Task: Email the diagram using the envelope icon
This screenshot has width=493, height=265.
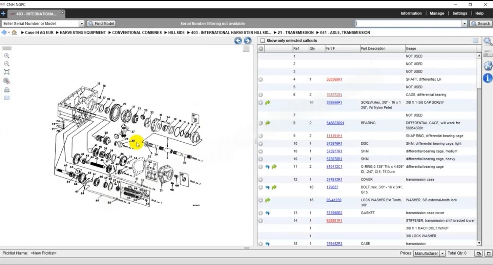Action: pos(6,98)
